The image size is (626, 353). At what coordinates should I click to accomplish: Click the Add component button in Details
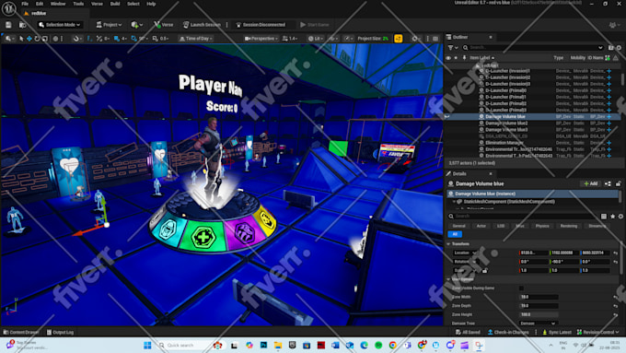(590, 184)
